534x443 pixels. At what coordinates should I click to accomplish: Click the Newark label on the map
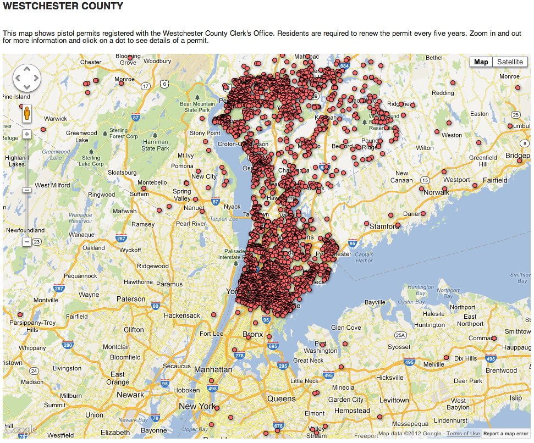tap(130, 395)
